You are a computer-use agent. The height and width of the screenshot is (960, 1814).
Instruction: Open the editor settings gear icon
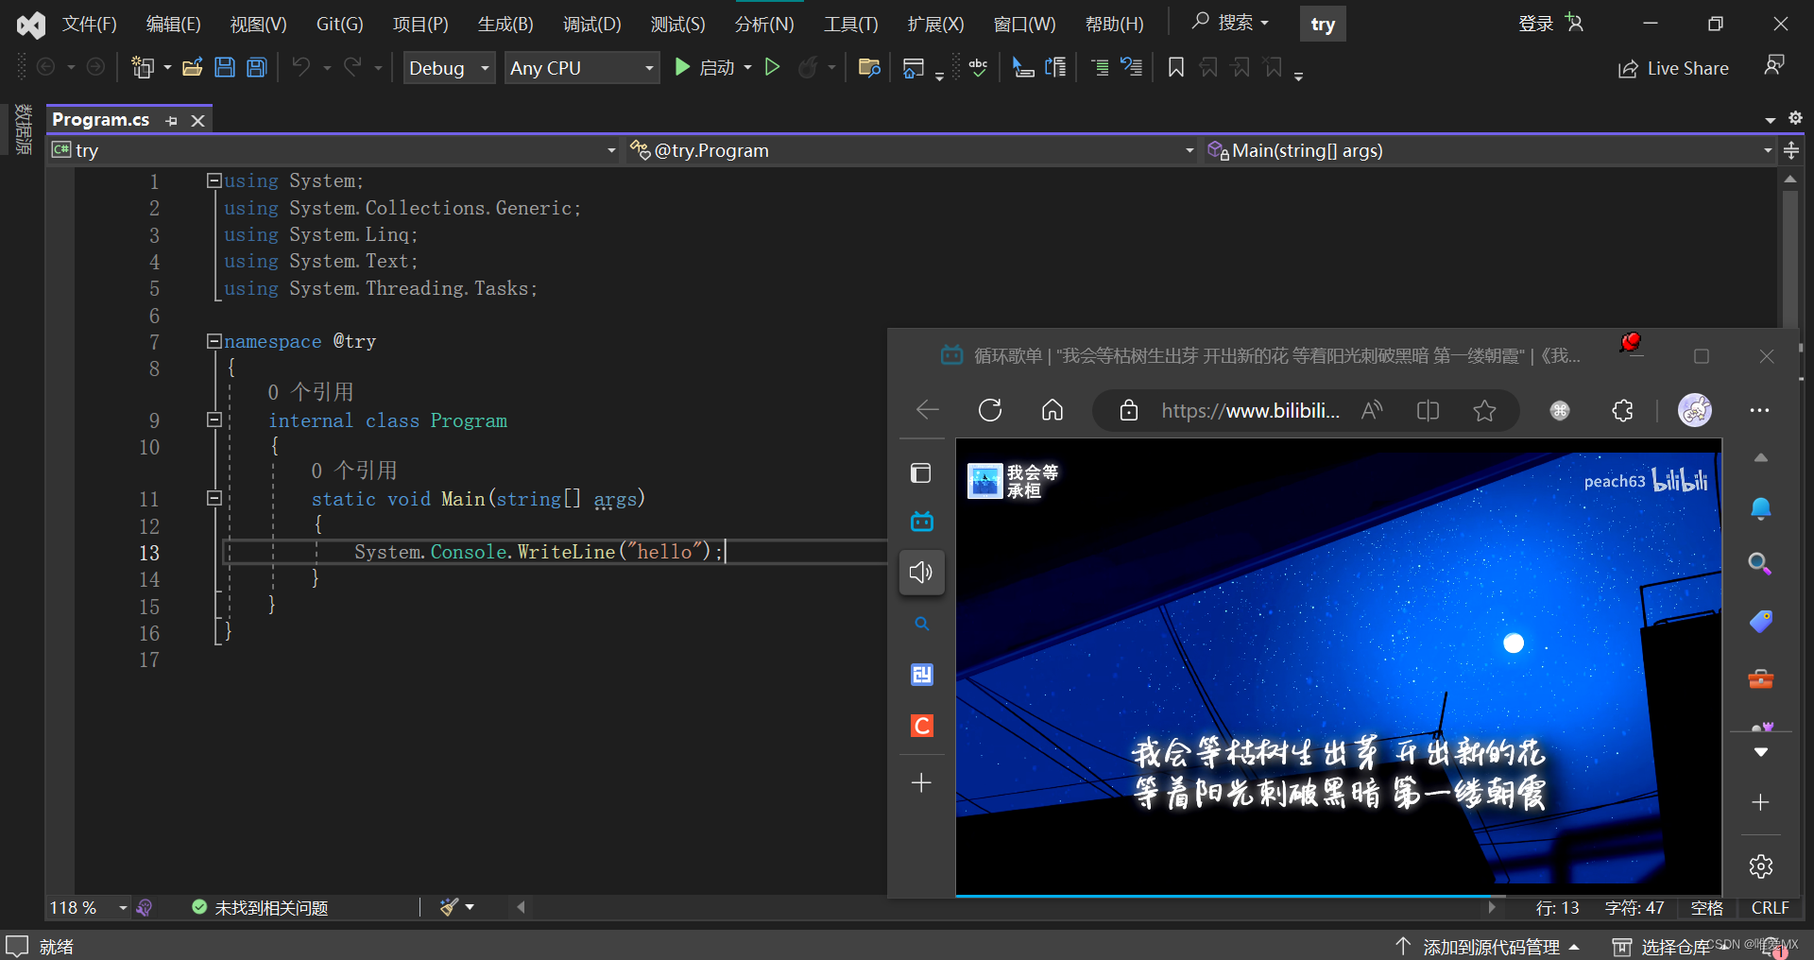point(1795,118)
